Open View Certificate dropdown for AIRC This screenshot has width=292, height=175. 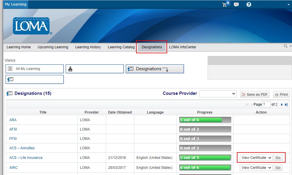(256, 168)
